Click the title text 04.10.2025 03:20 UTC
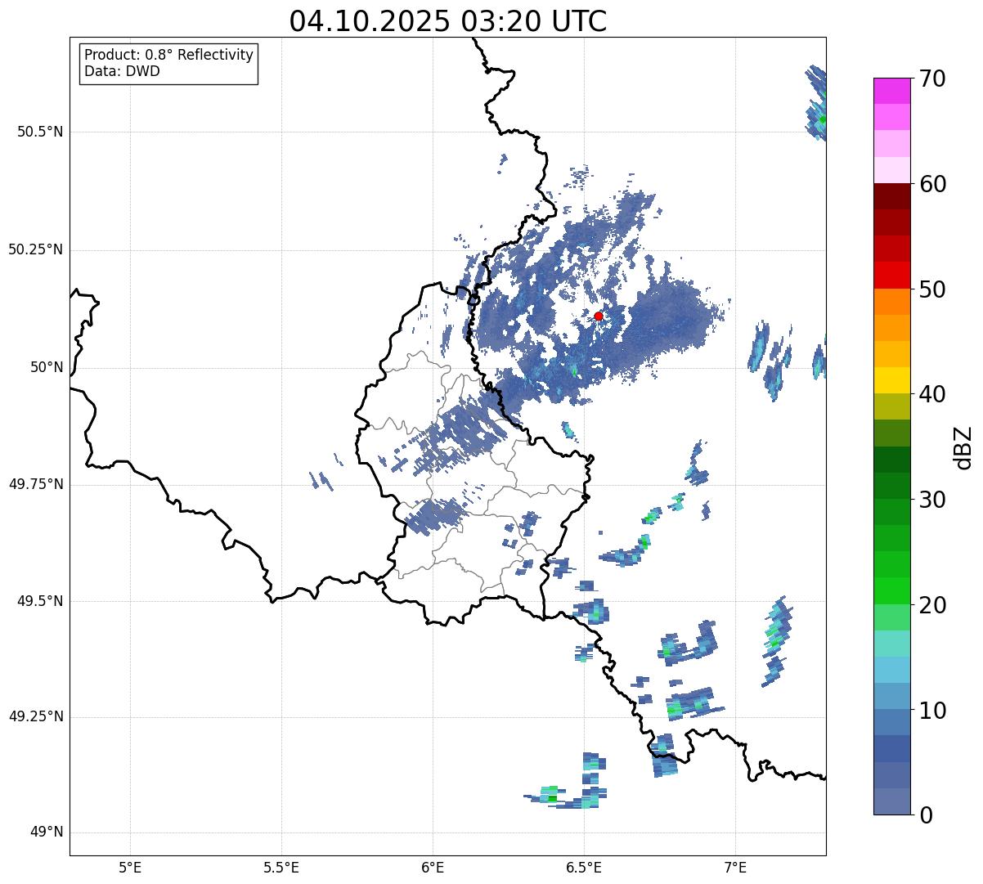This screenshot has height=884, width=983. coord(448,21)
